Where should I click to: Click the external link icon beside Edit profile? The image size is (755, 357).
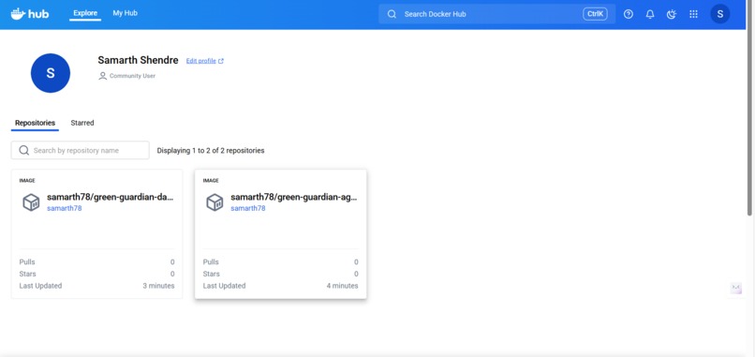tap(221, 61)
